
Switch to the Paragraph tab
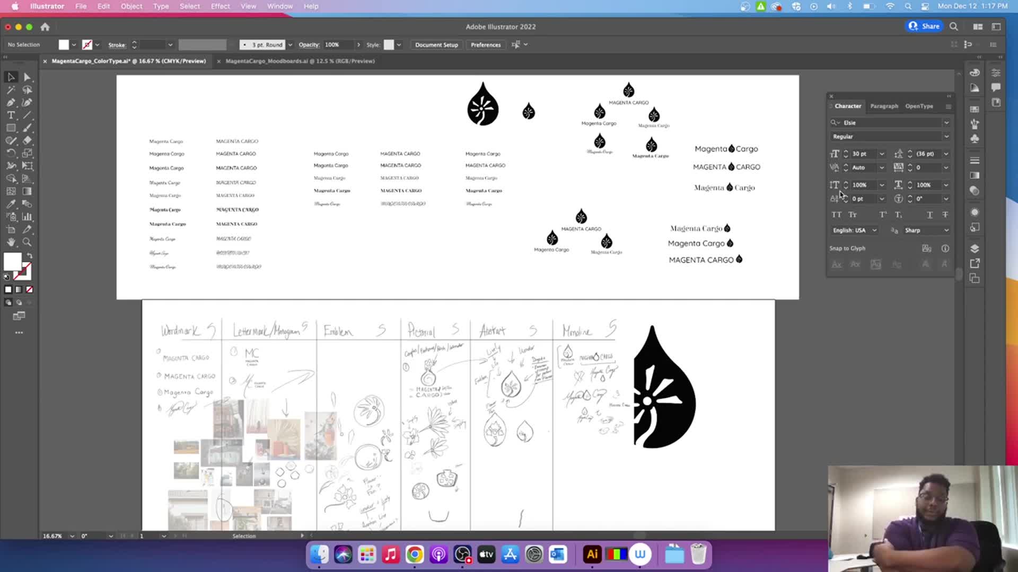(884, 106)
